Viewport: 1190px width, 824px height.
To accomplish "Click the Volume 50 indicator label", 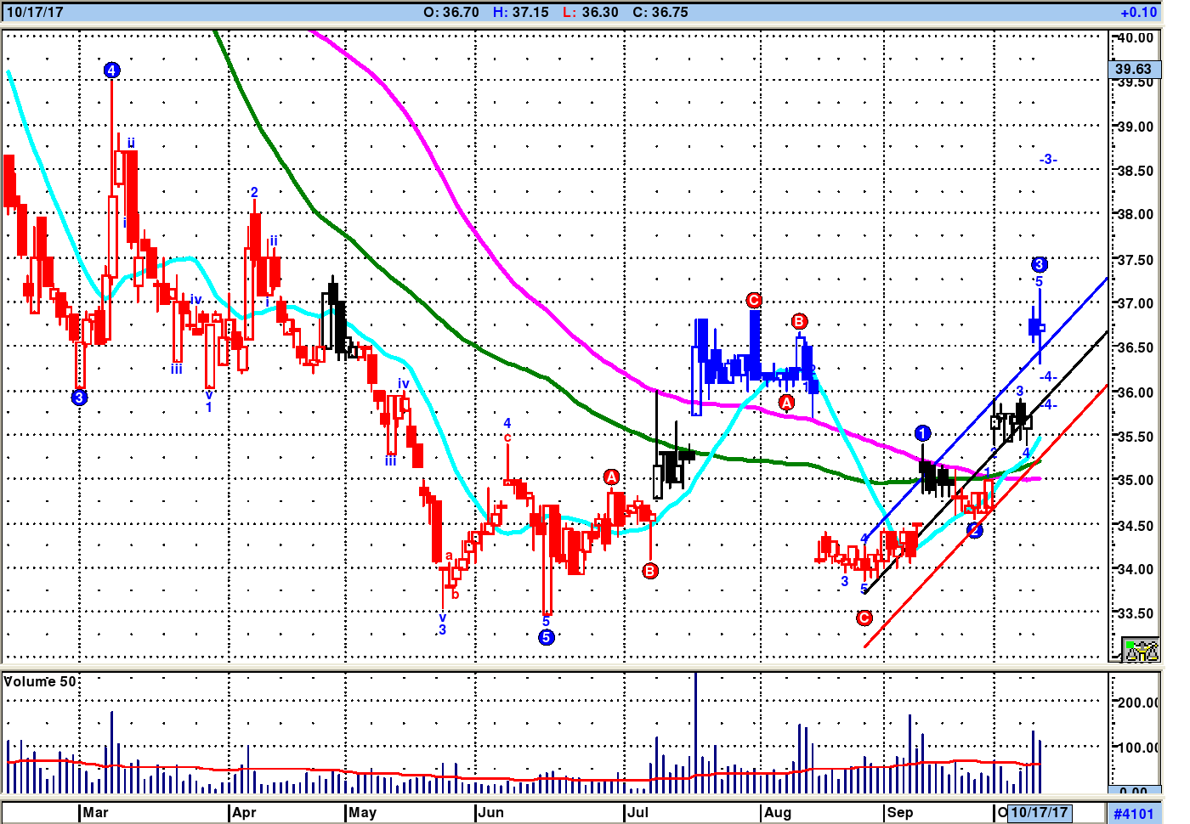I will pos(40,681).
